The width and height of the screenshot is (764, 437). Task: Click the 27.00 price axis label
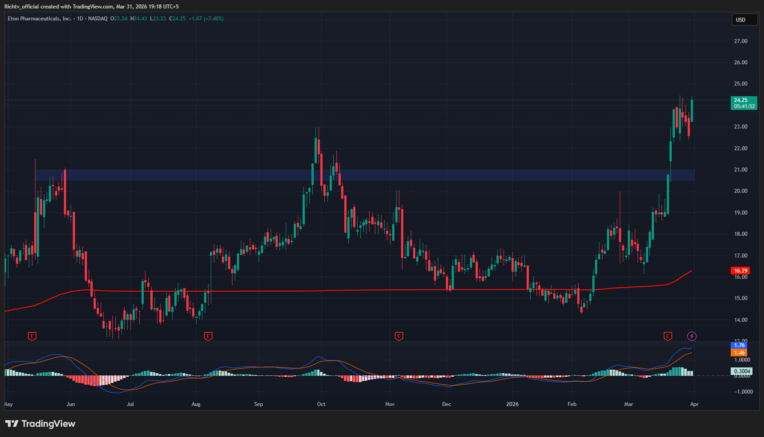[740, 41]
